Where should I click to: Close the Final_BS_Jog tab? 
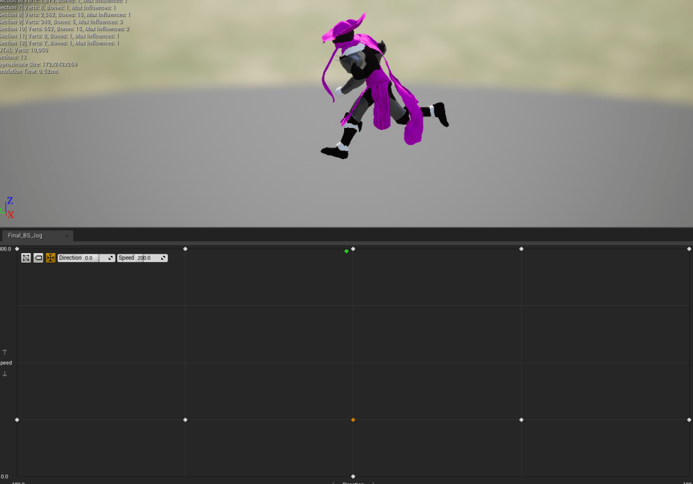[66, 236]
